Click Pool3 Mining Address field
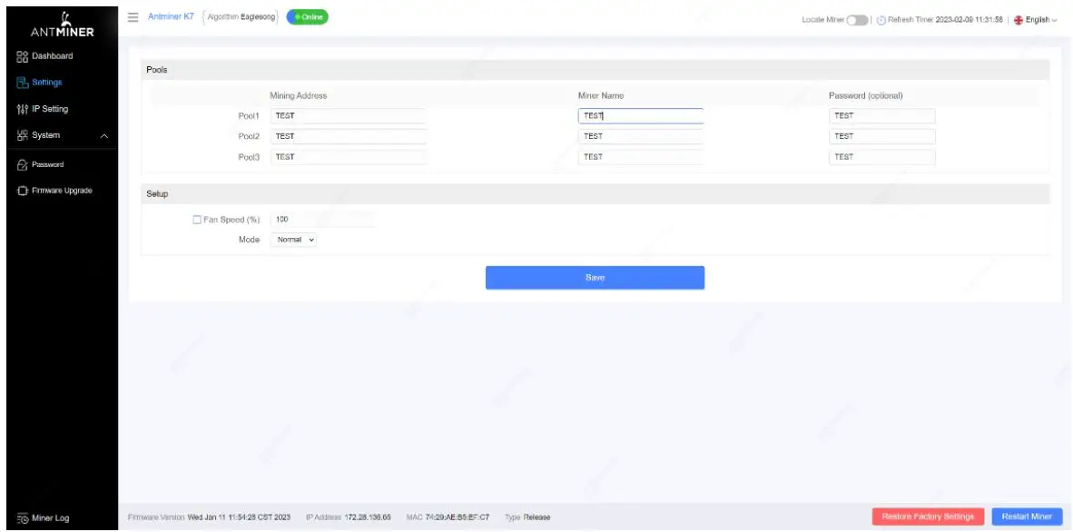The image size is (1073, 532). pyautogui.click(x=349, y=157)
